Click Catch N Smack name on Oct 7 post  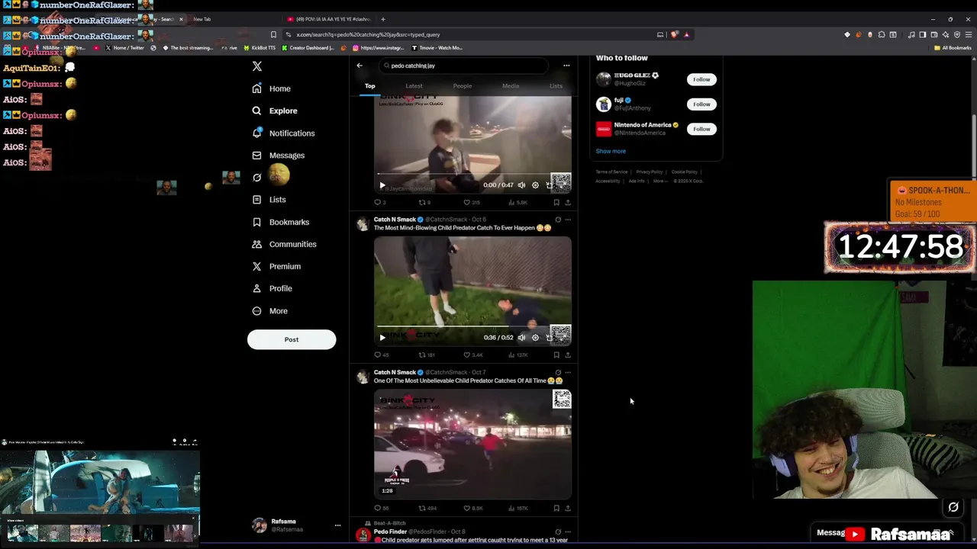(395, 372)
